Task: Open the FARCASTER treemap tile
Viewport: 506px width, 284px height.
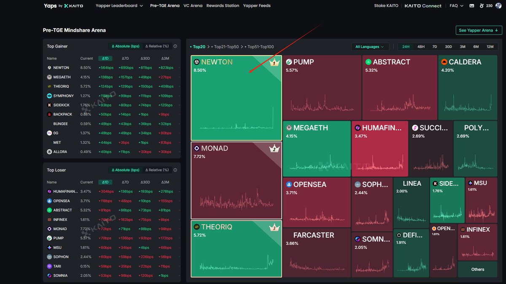Action: click(316, 253)
